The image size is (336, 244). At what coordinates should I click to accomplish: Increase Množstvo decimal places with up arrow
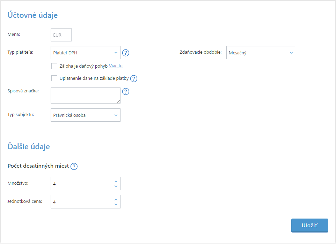116,181
